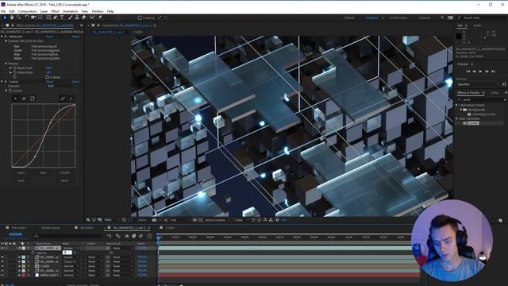This screenshot has height=286, width=508.
Task: Select the Puppet Pin tool
Action: 100,17
